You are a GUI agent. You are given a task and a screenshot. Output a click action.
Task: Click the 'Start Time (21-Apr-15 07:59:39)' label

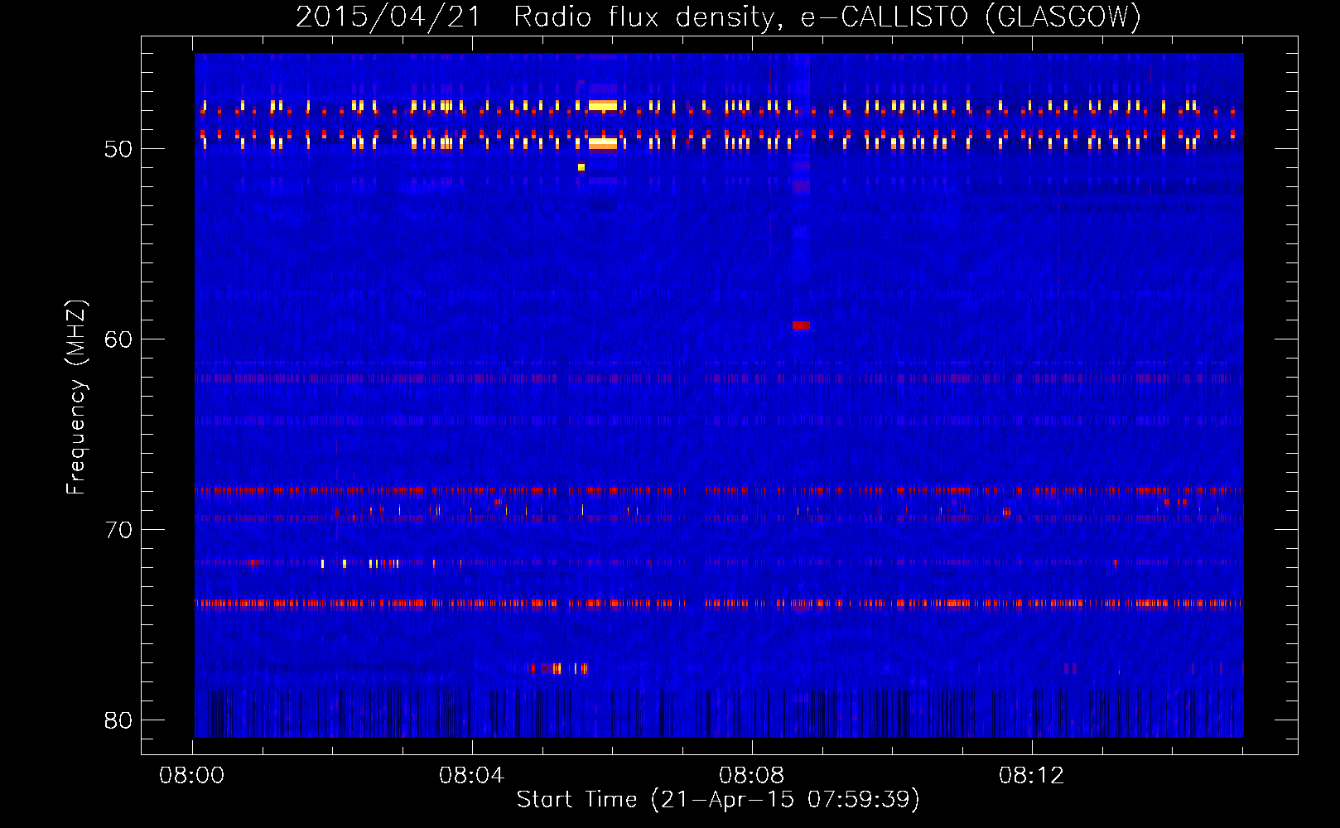(x=718, y=800)
